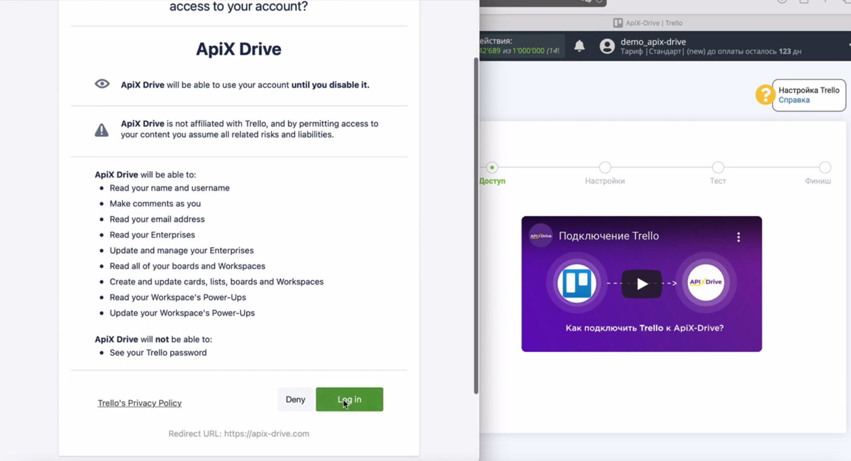The image size is (851, 461).
Task: Select the Настройки step marker
Action: coord(605,168)
